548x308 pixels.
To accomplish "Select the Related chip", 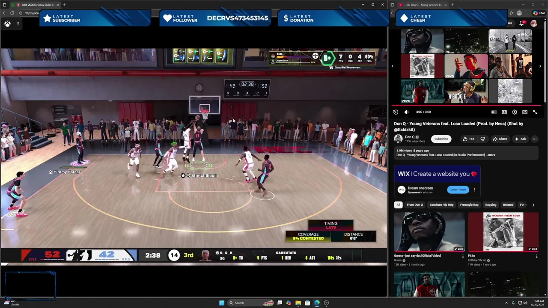I will tap(508, 204).
